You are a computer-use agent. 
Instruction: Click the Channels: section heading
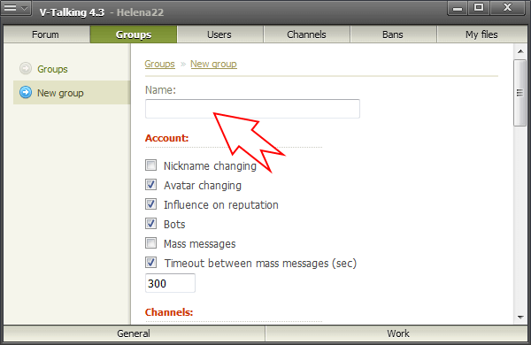(x=169, y=312)
